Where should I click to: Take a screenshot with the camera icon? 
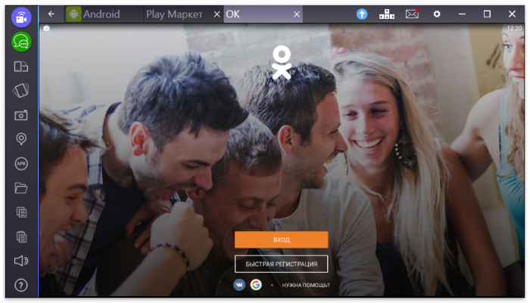(21, 114)
